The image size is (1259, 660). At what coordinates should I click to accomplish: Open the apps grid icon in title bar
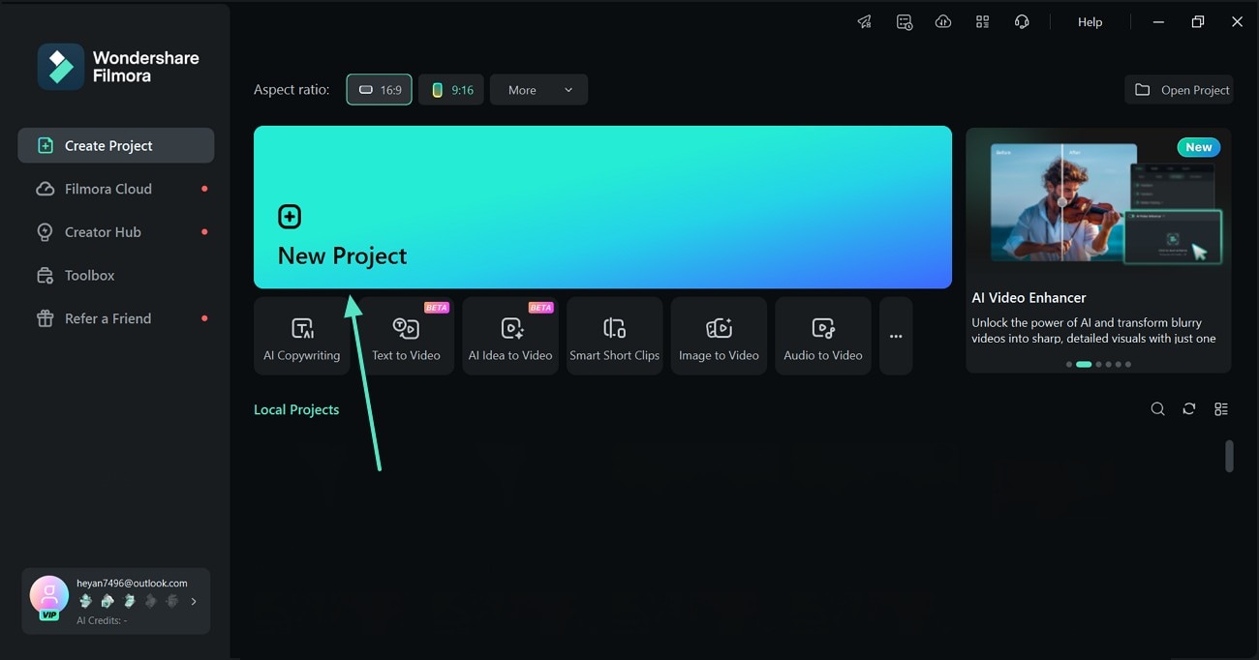point(982,22)
